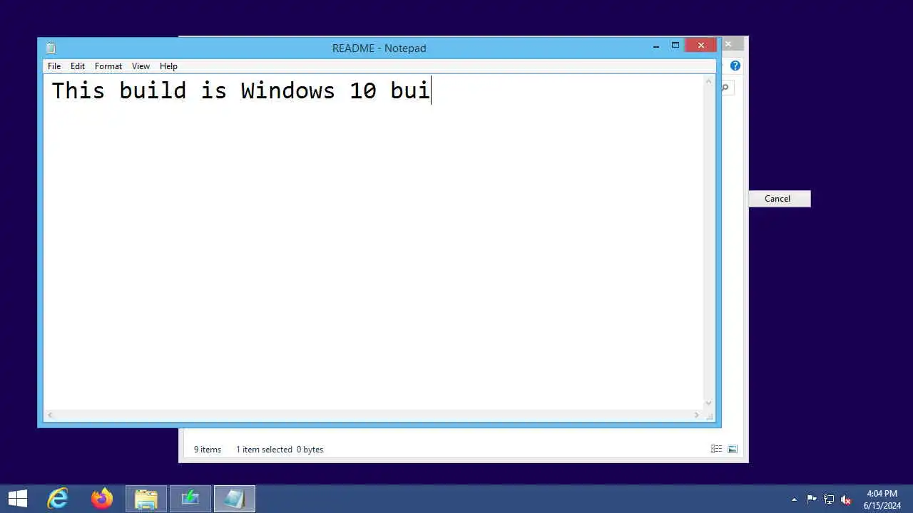Click the Cancel button behind Notepad
The width and height of the screenshot is (913, 513).
[779, 199]
